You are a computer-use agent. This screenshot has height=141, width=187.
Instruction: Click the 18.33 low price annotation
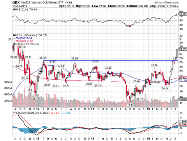(35, 98)
